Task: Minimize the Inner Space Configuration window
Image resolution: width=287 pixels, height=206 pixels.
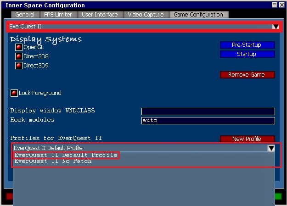Action: [x=274, y=5]
